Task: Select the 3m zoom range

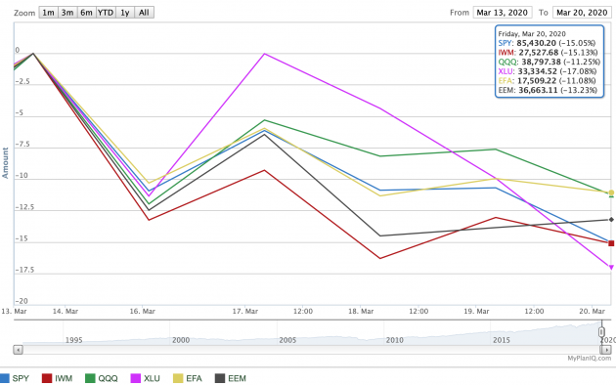Action: [x=67, y=13]
